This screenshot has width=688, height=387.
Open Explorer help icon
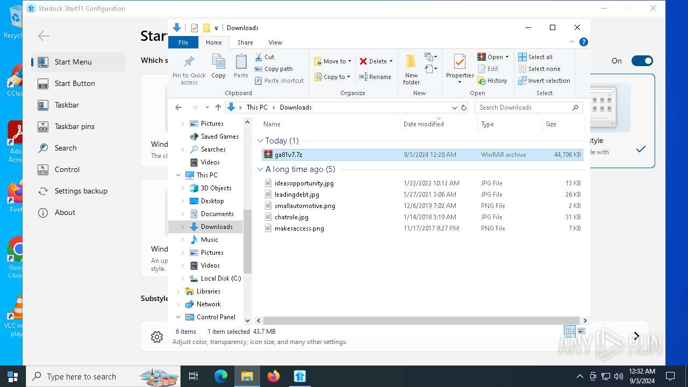[583, 42]
